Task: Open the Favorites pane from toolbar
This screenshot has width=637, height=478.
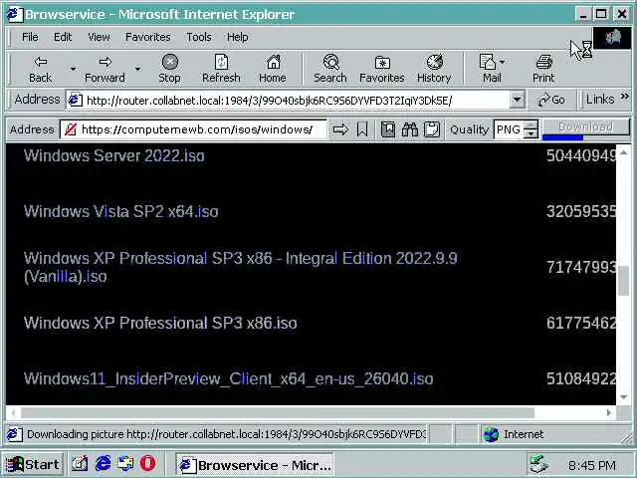Action: point(382,69)
